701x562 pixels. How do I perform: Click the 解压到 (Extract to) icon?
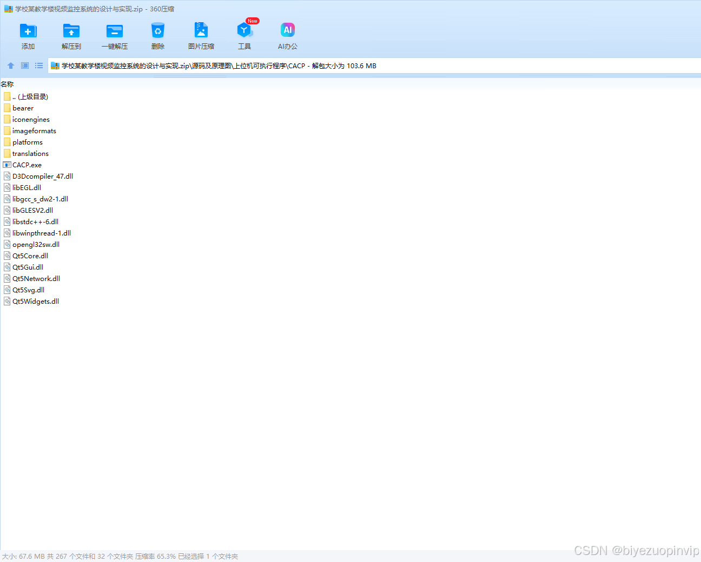[x=71, y=31]
